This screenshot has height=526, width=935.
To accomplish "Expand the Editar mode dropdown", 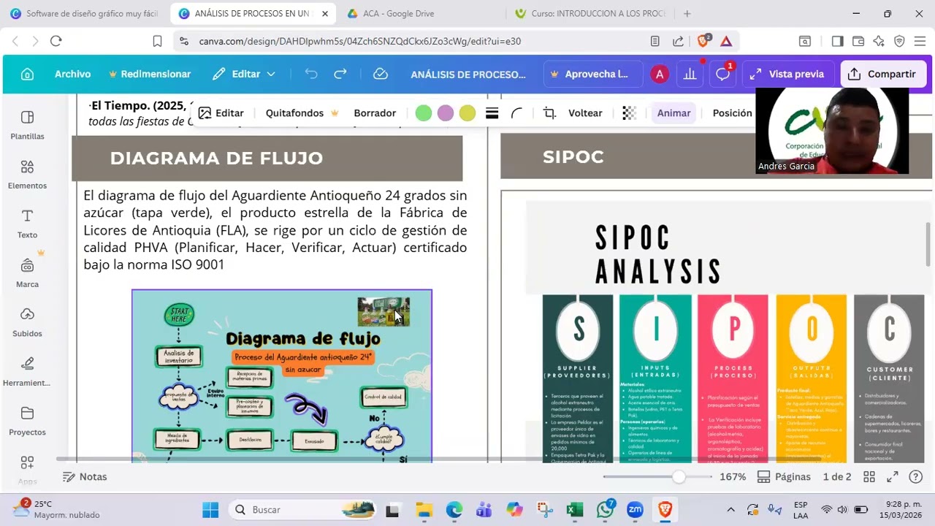I will click(x=244, y=74).
